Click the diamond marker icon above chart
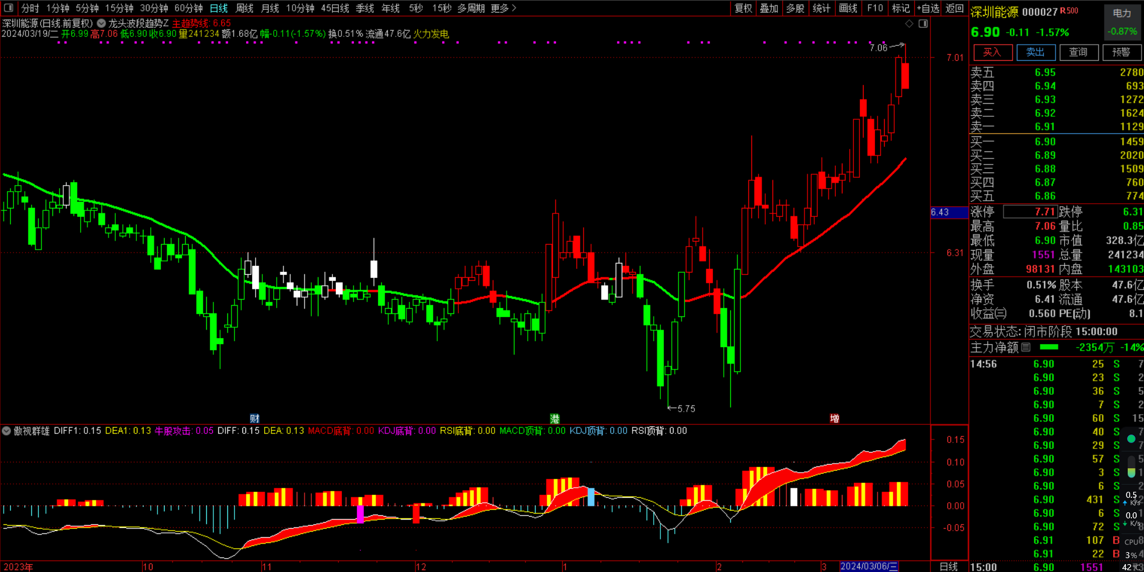 coord(909,24)
